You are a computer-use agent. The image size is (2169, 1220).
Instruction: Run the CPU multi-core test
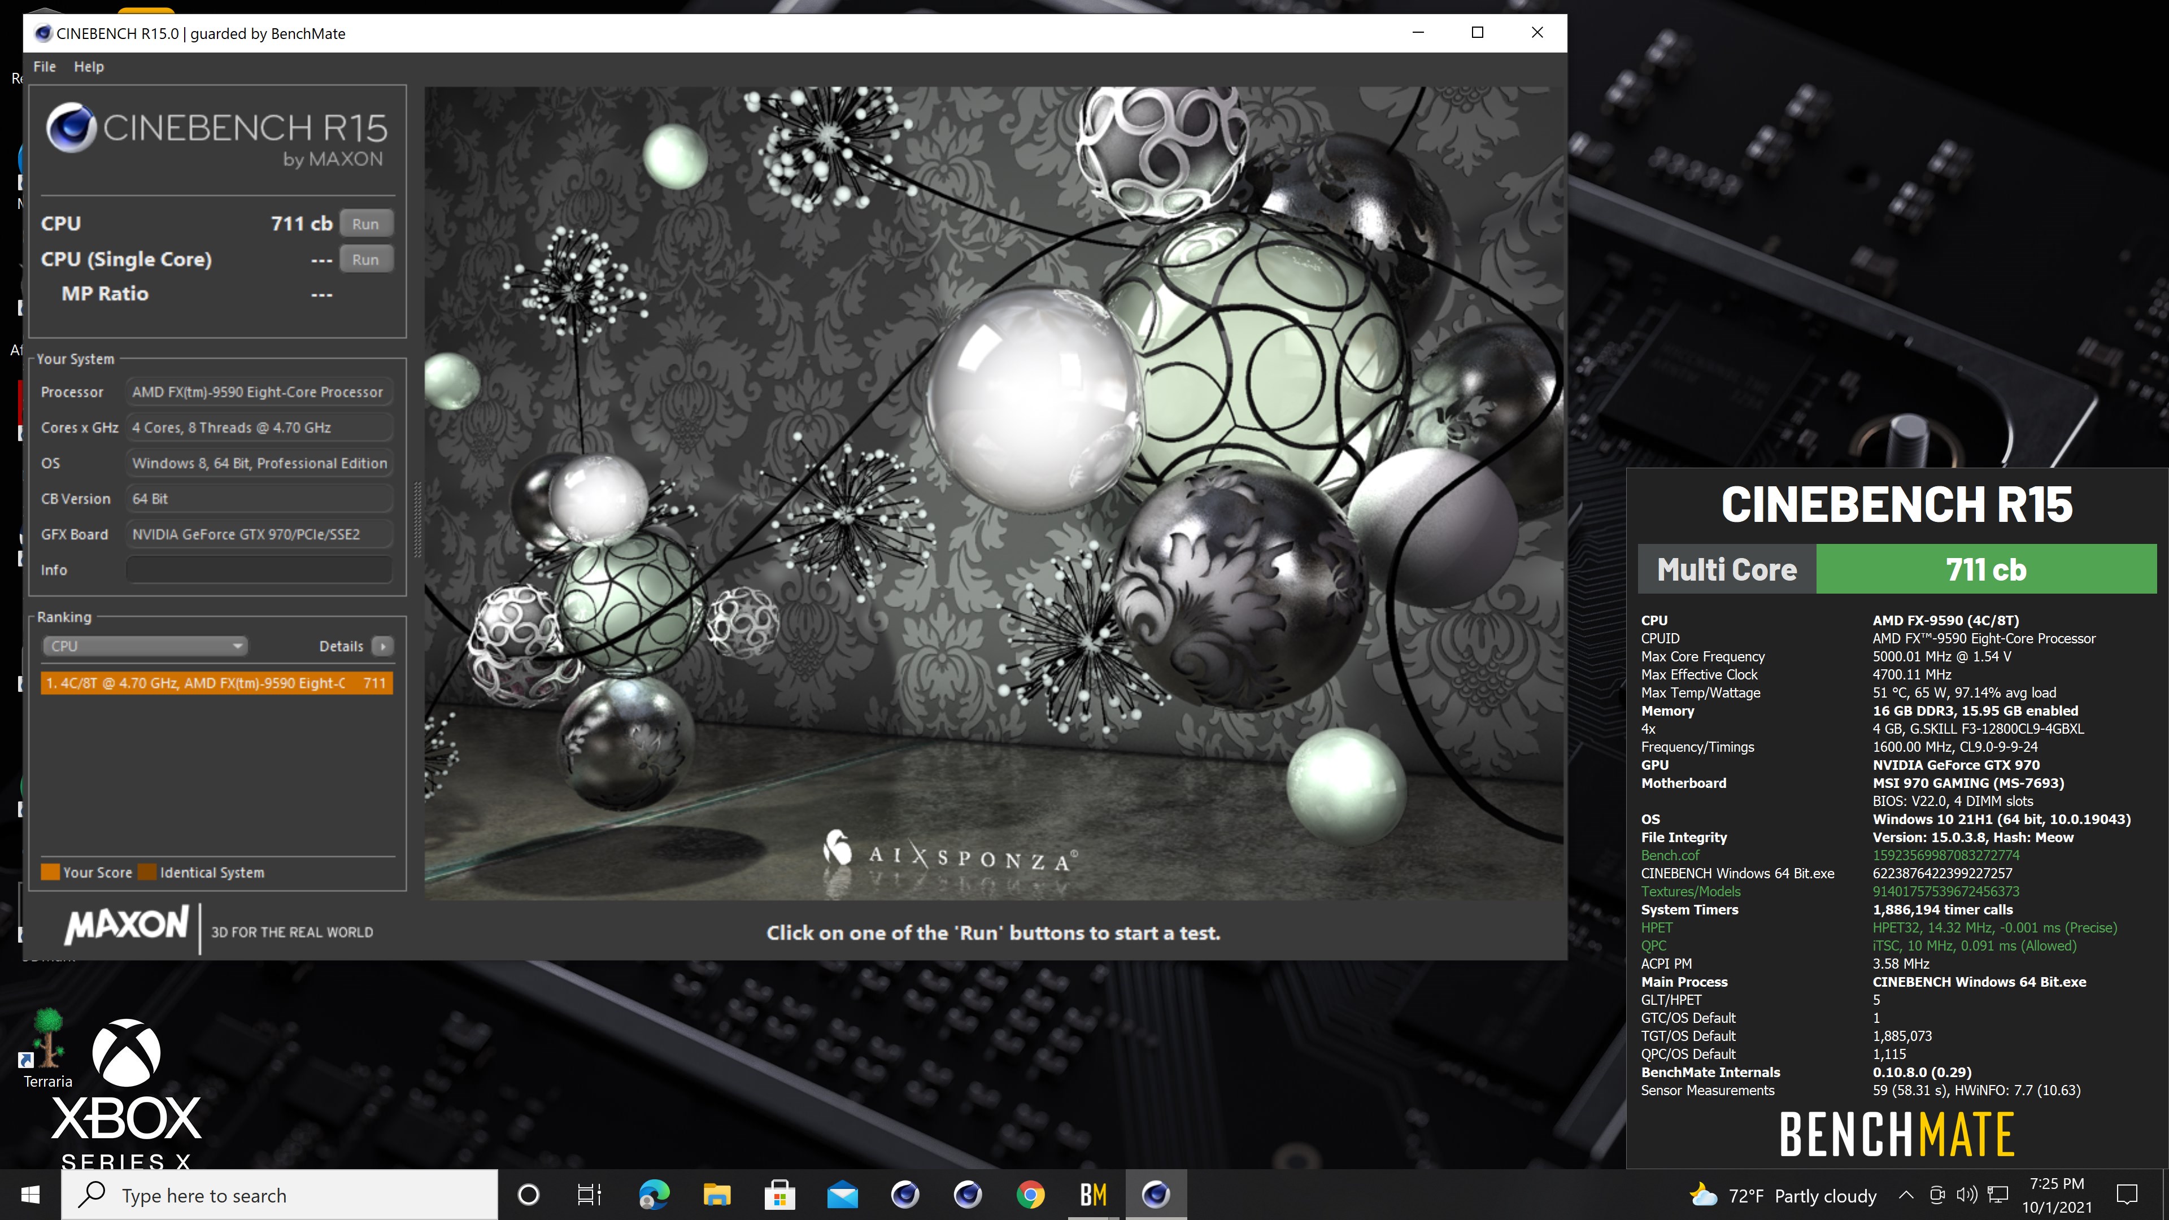pyautogui.click(x=365, y=224)
